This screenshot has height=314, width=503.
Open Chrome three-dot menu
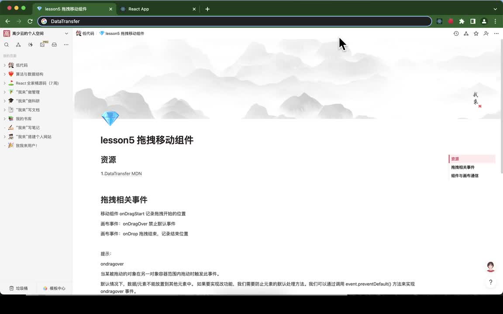(495, 21)
